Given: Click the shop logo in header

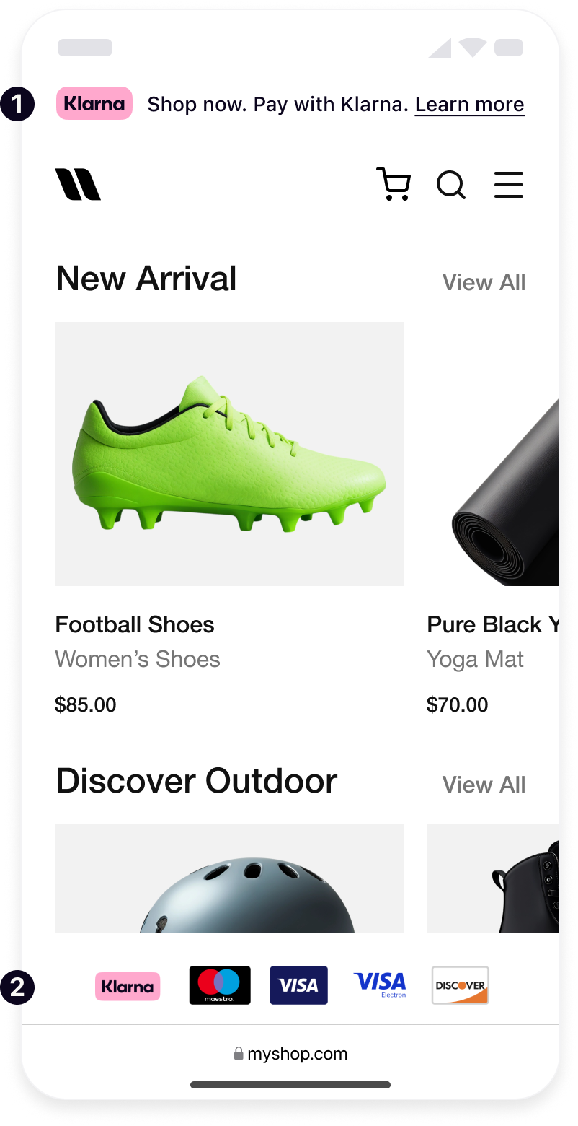Looking at the screenshot, I should coord(78,184).
